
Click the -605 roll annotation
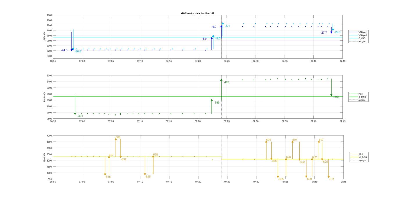281,179
